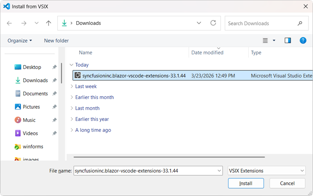
Task: Click the pin icon next to Documents
Action: [54, 93]
